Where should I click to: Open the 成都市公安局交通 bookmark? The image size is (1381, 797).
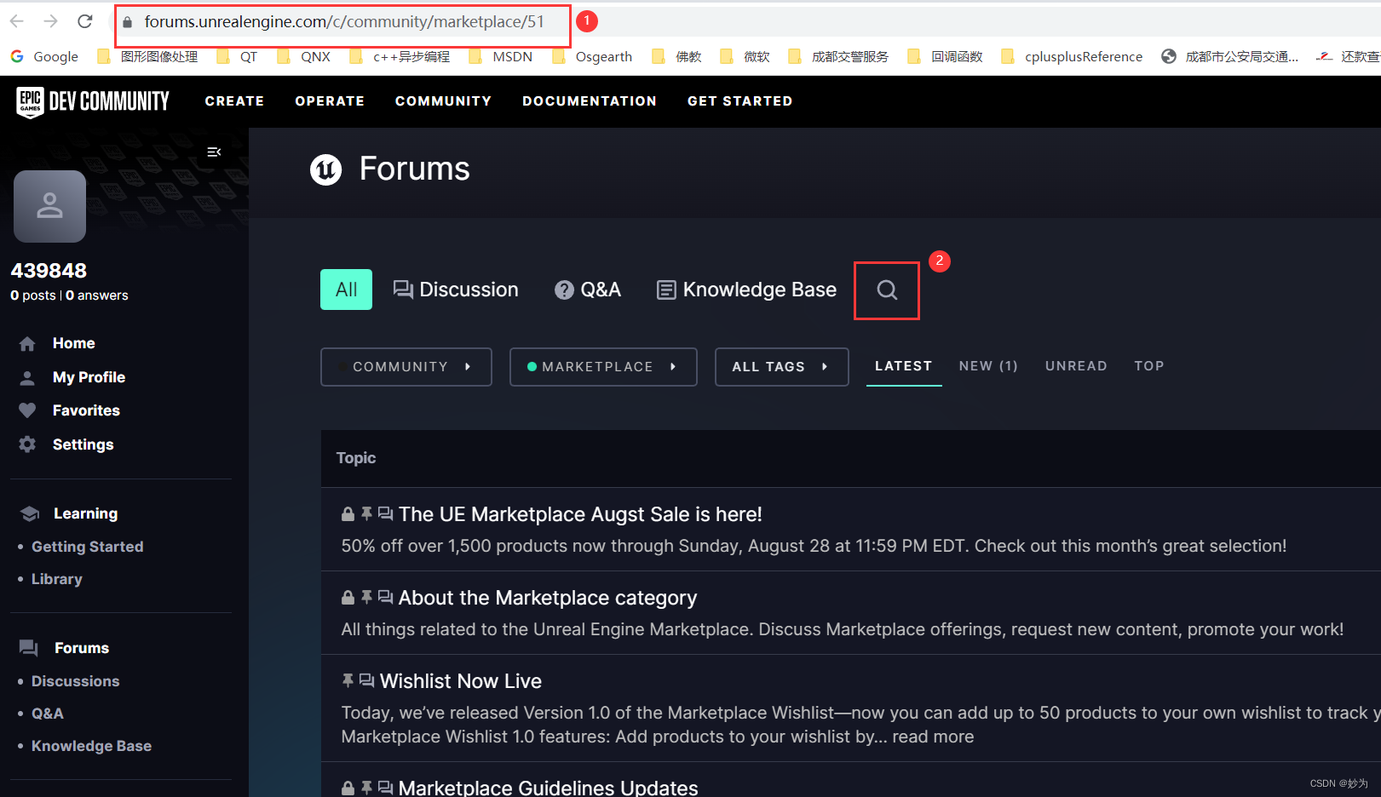1229,56
